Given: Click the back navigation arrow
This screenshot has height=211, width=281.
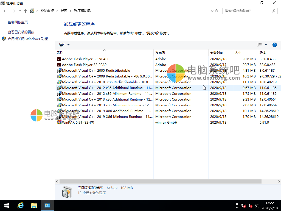Looking at the screenshot, I should click(5, 11).
